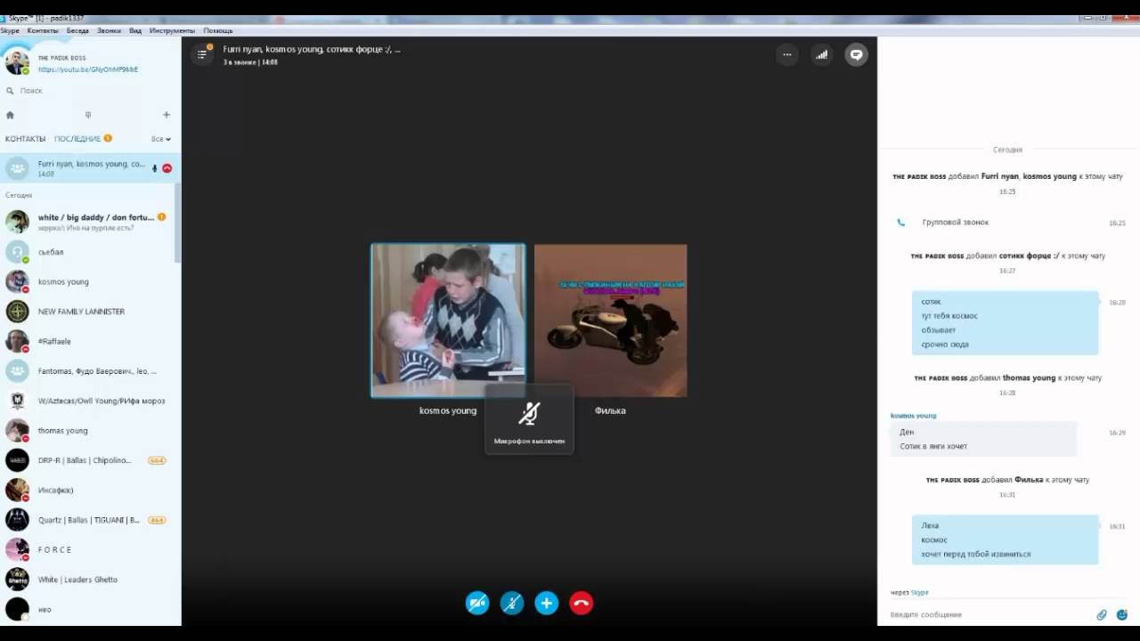Click the Поиск search field
This screenshot has width=1140, height=641.
89,91
